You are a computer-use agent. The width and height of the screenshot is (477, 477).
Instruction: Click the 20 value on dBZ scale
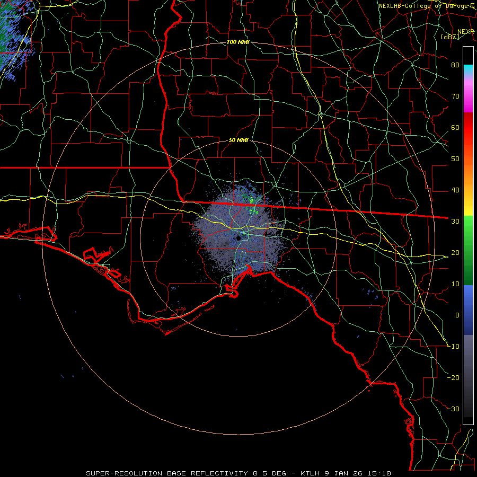(455, 253)
